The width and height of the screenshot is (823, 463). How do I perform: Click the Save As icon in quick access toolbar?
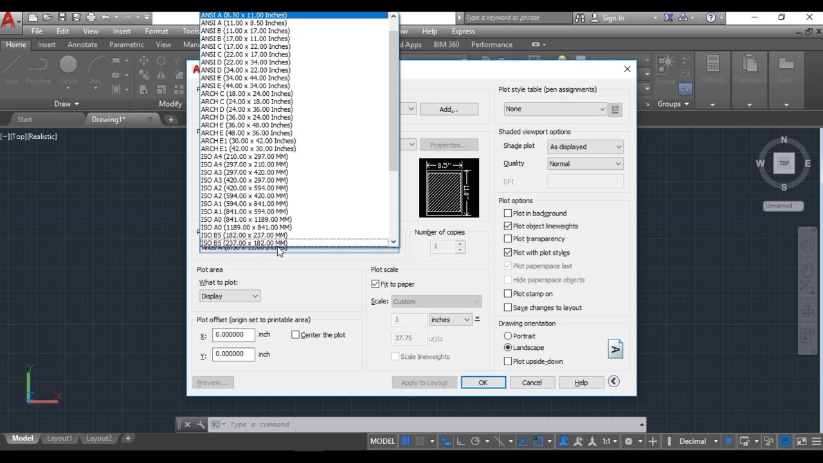(x=76, y=17)
